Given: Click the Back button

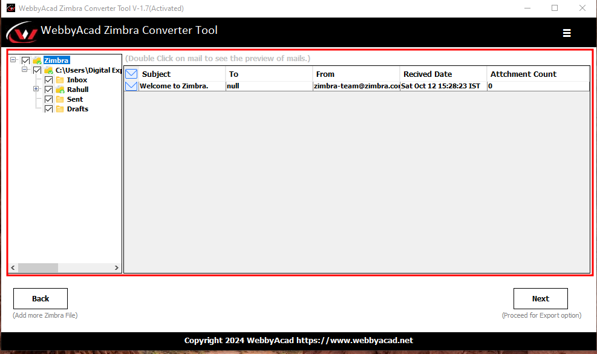Looking at the screenshot, I should 41,298.
